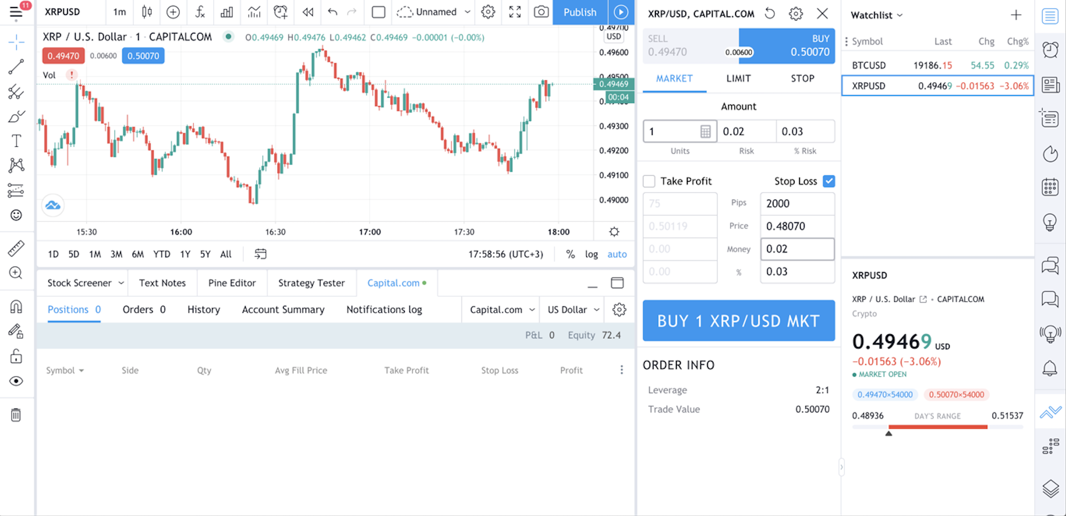Select the ruler measure tool
Image resolution: width=1066 pixels, height=516 pixels.
pos(16,249)
